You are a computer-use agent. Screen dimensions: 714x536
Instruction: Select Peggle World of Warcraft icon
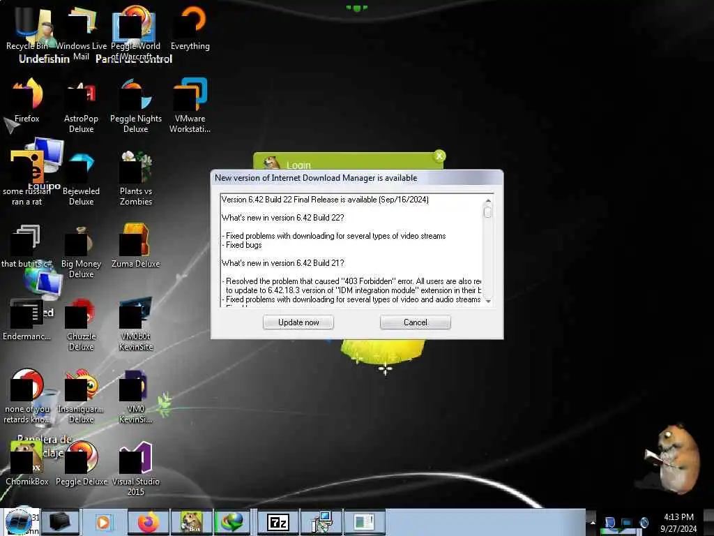tap(135, 33)
